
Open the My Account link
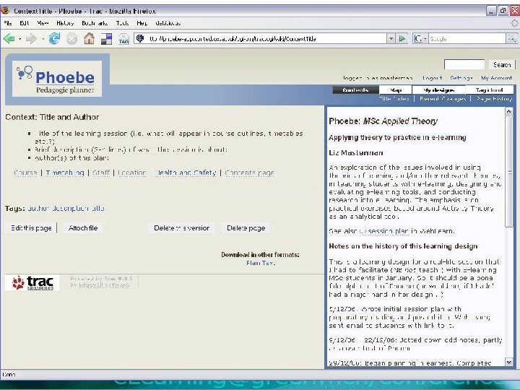496,78
